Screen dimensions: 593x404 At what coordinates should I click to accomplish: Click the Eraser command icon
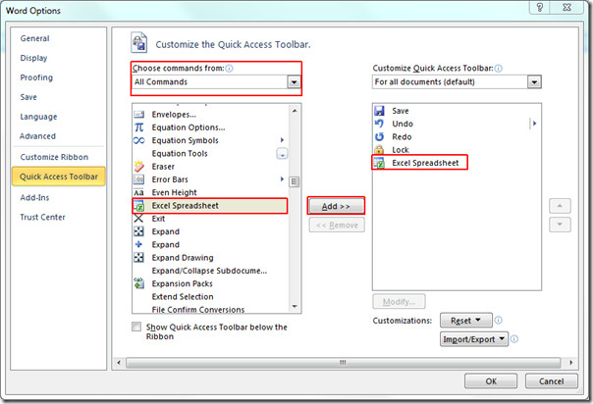click(x=138, y=166)
